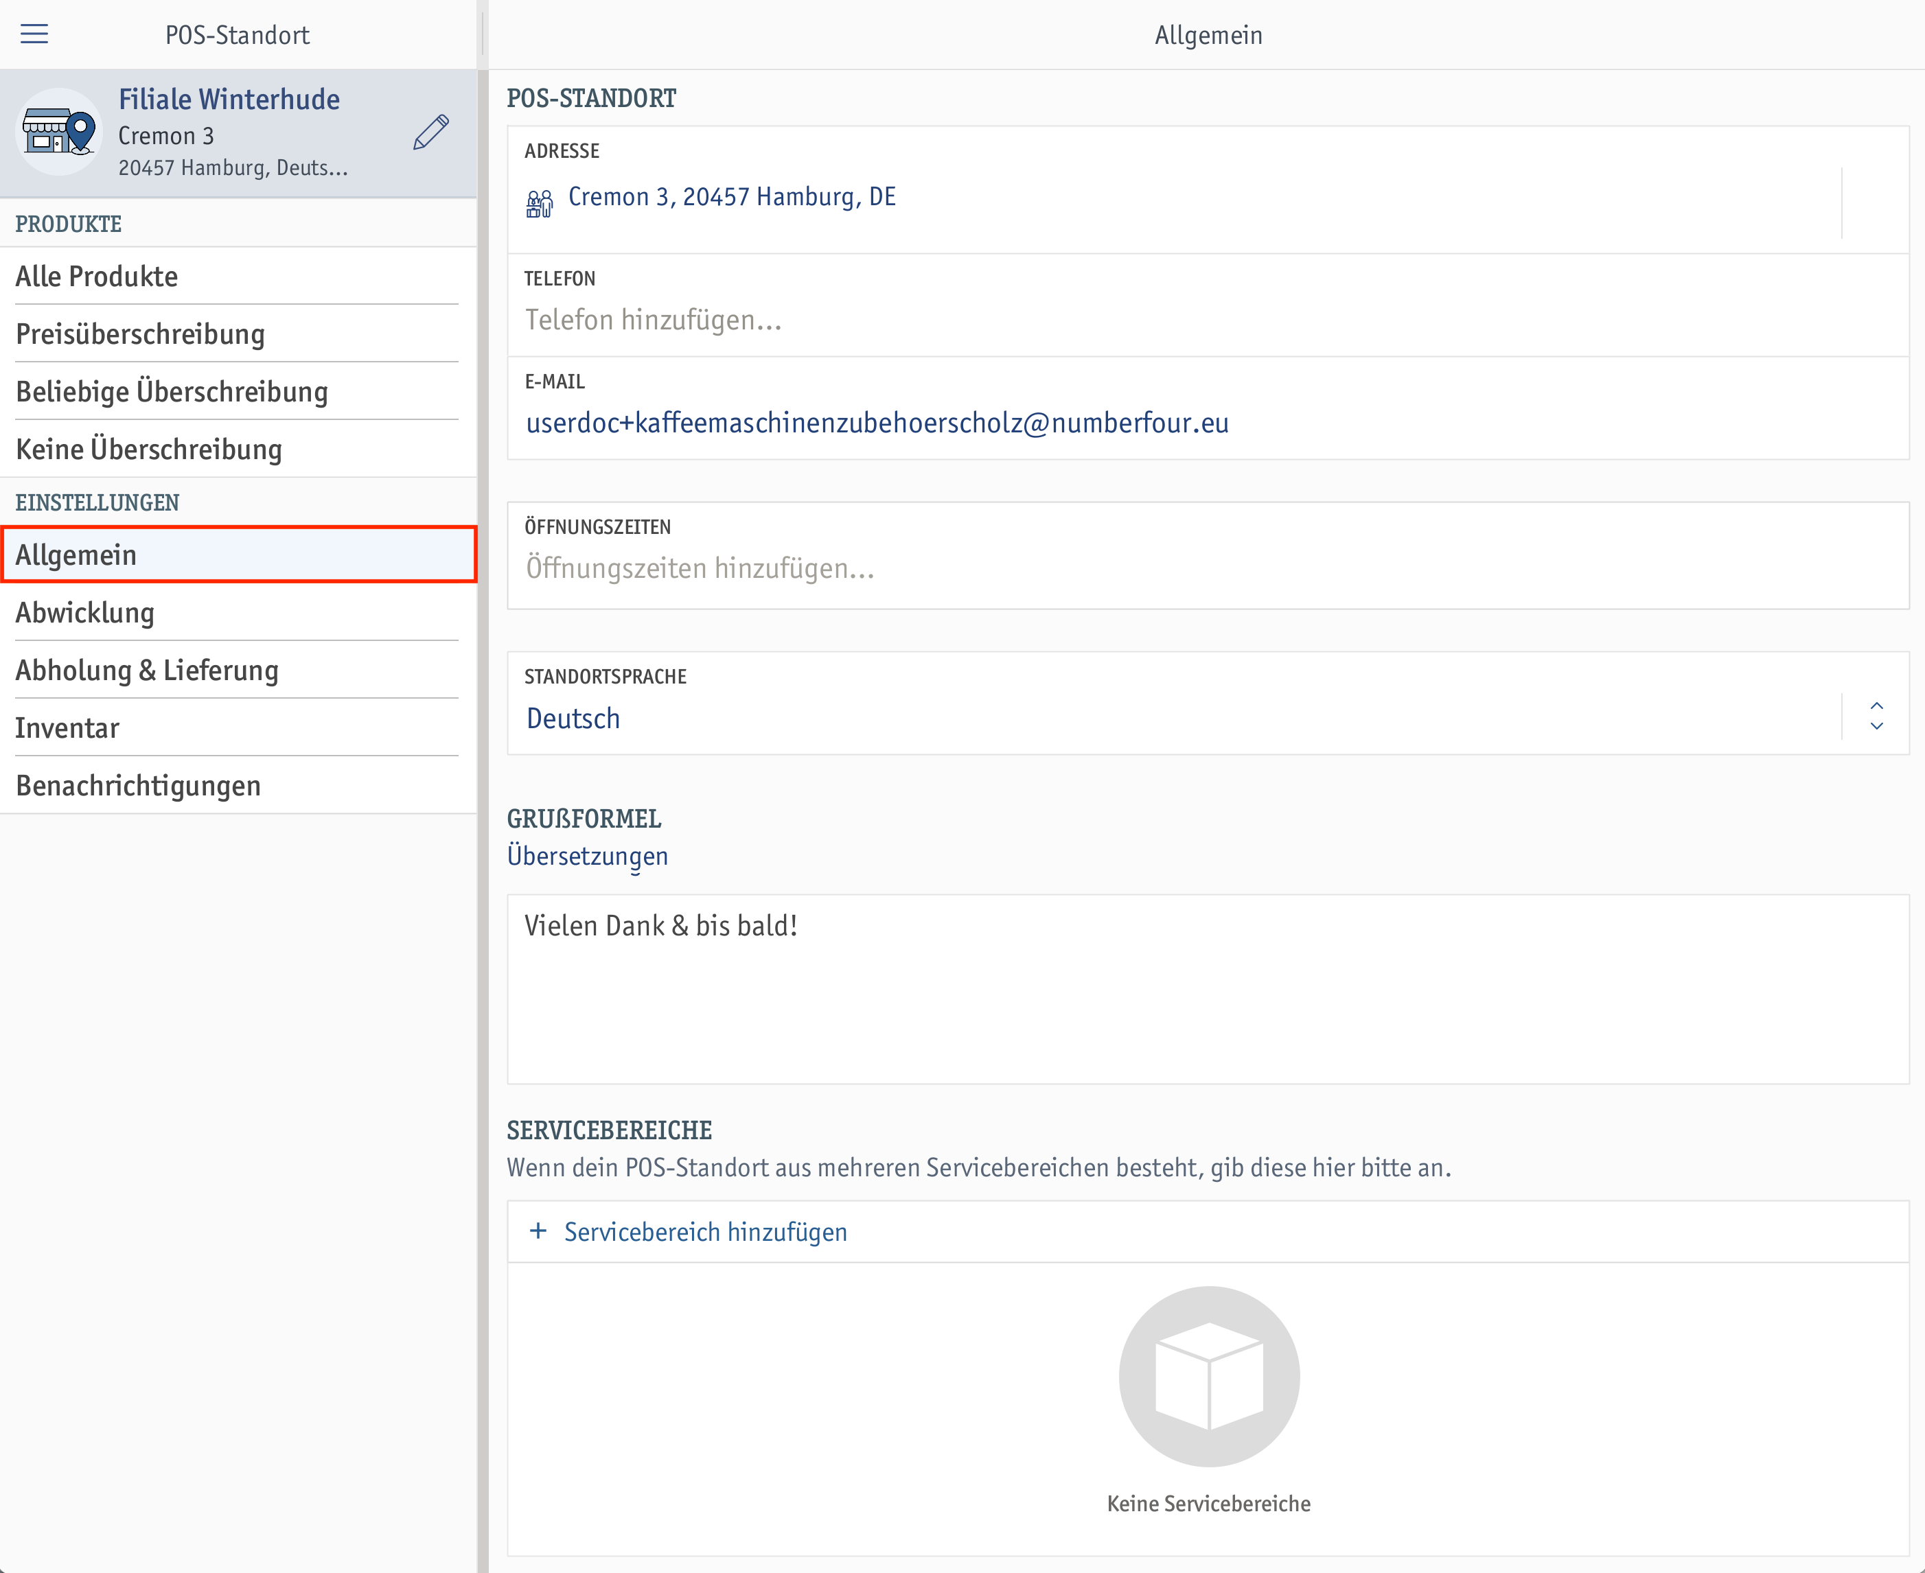Open Alle Produkte
Screen dimensions: 1925x1573
click(238, 275)
